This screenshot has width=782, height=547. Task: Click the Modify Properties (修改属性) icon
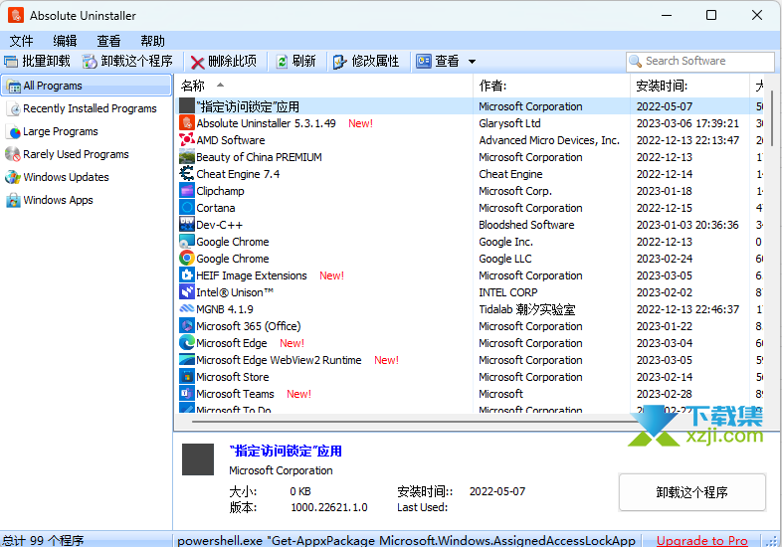tap(339, 62)
